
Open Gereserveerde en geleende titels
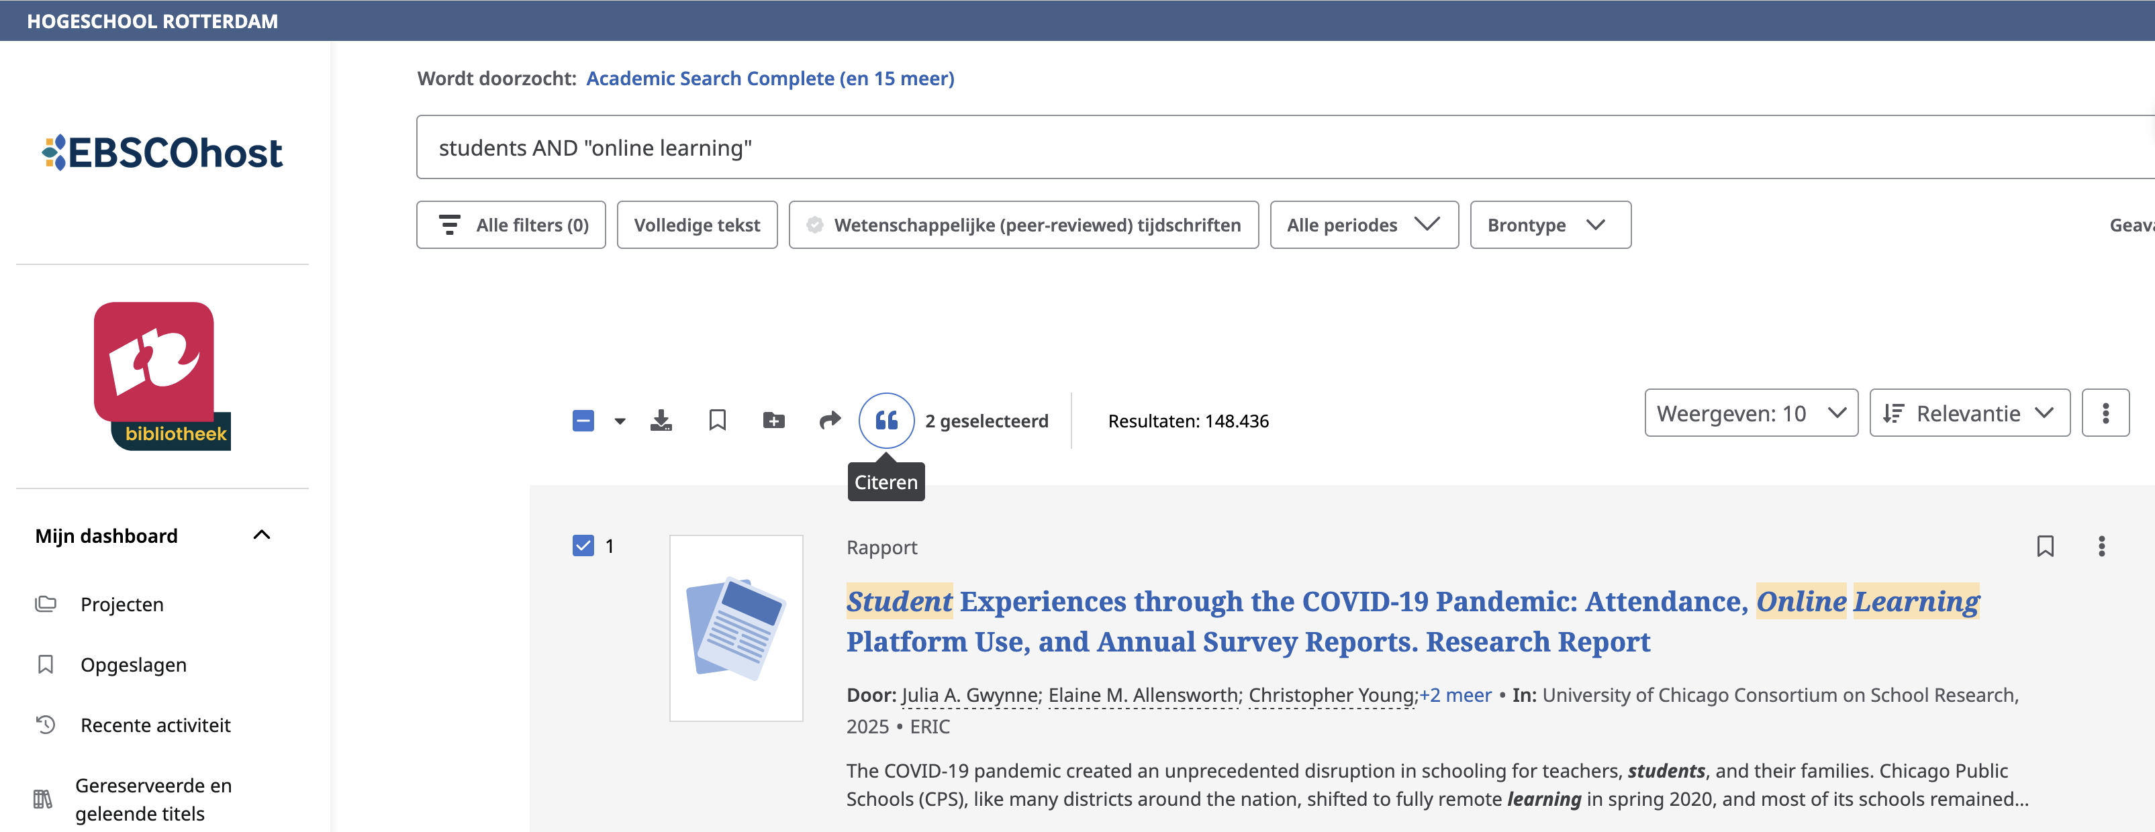coord(153,798)
